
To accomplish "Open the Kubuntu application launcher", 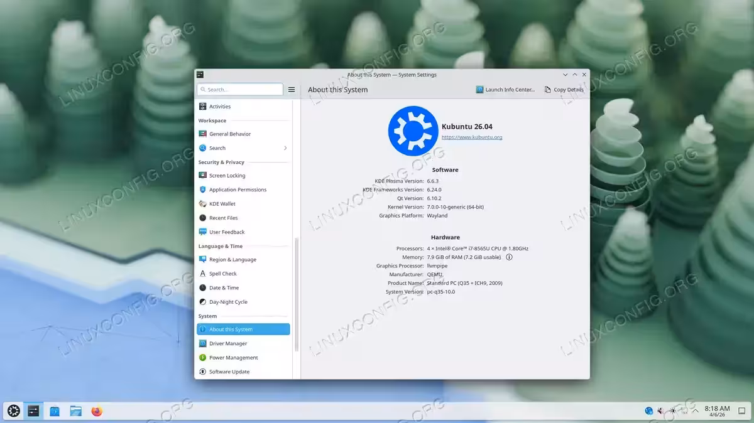I will 14,411.
